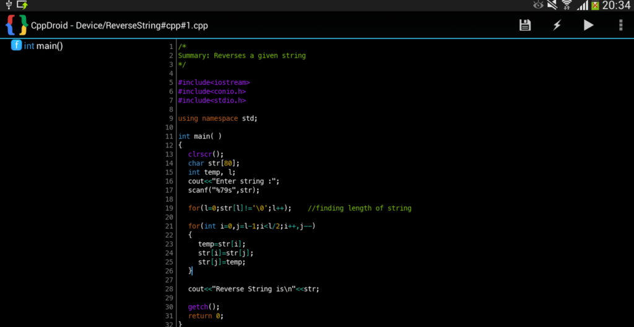Tap the 20:34 clock in the status bar
Screen dimensions: 634x327
[616, 5]
